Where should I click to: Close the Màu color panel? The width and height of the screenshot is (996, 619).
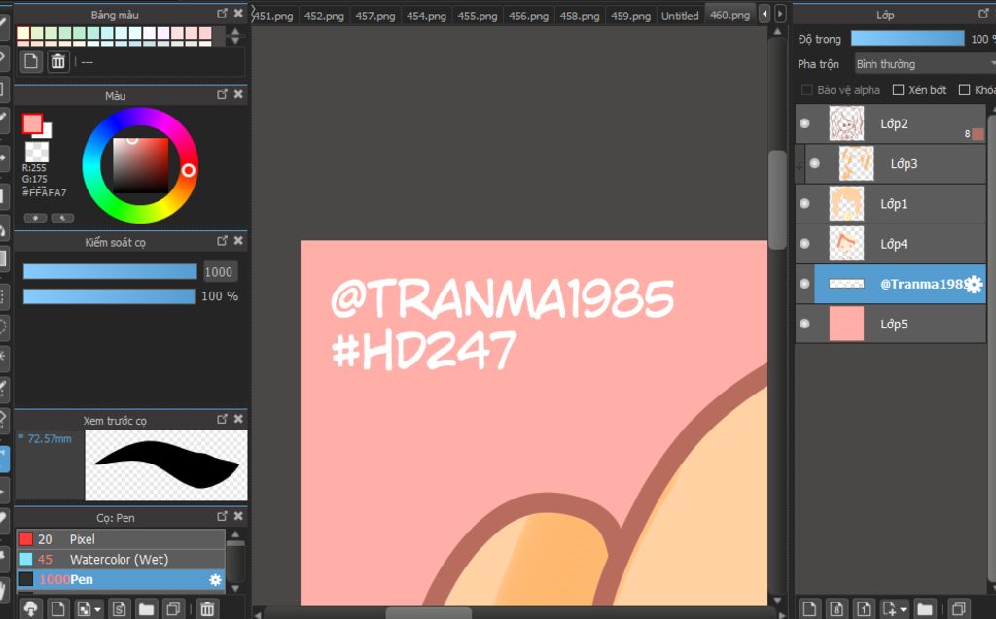(238, 94)
